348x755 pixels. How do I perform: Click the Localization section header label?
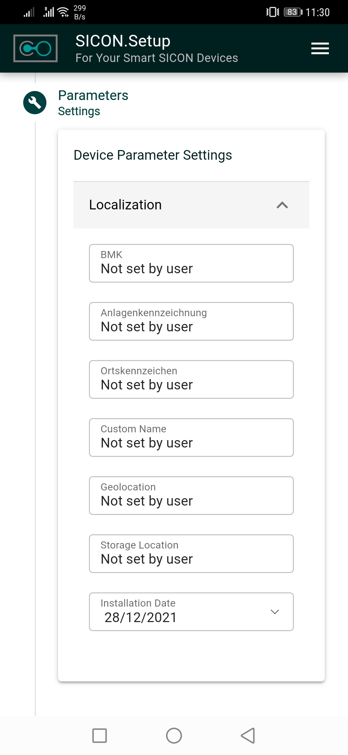pyautogui.click(x=125, y=205)
